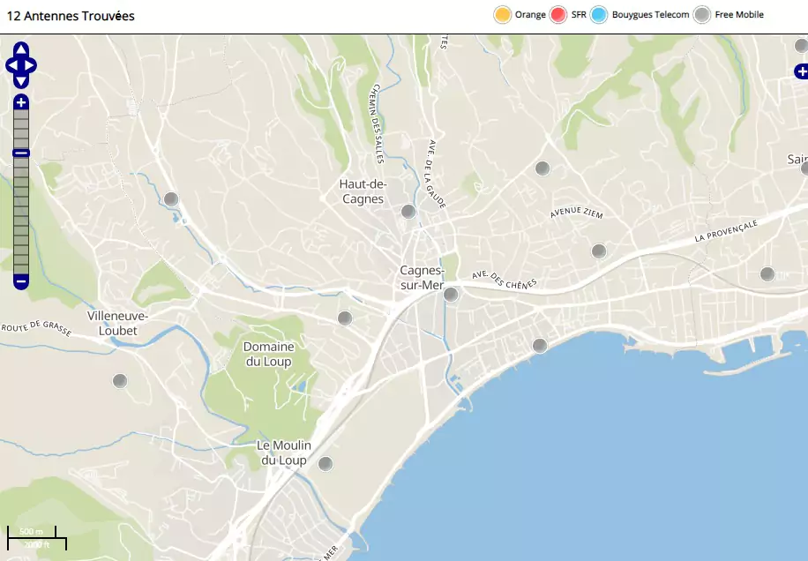
Task: Click the red SFR legend circle
Action: [x=557, y=15]
